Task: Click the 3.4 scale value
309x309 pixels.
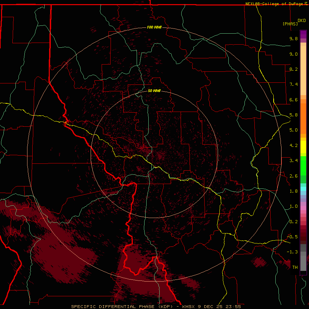Action: pyautogui.click(x=294, y=161)
